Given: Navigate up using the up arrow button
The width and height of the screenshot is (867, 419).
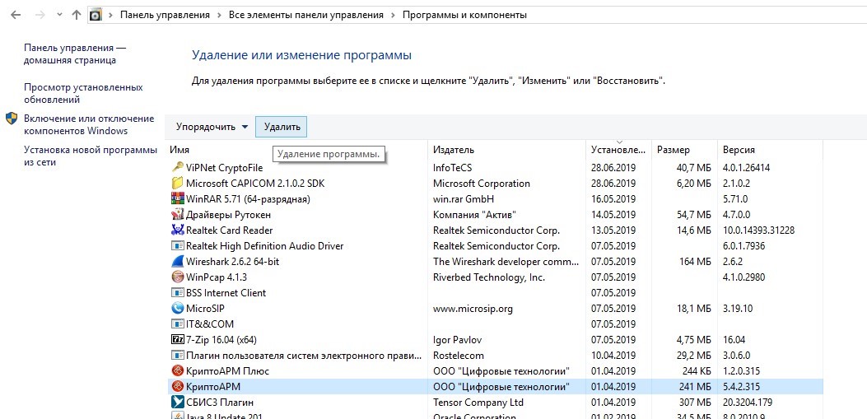Looking at the screenshot, I should pyautogui.click(x=77, y=15).
